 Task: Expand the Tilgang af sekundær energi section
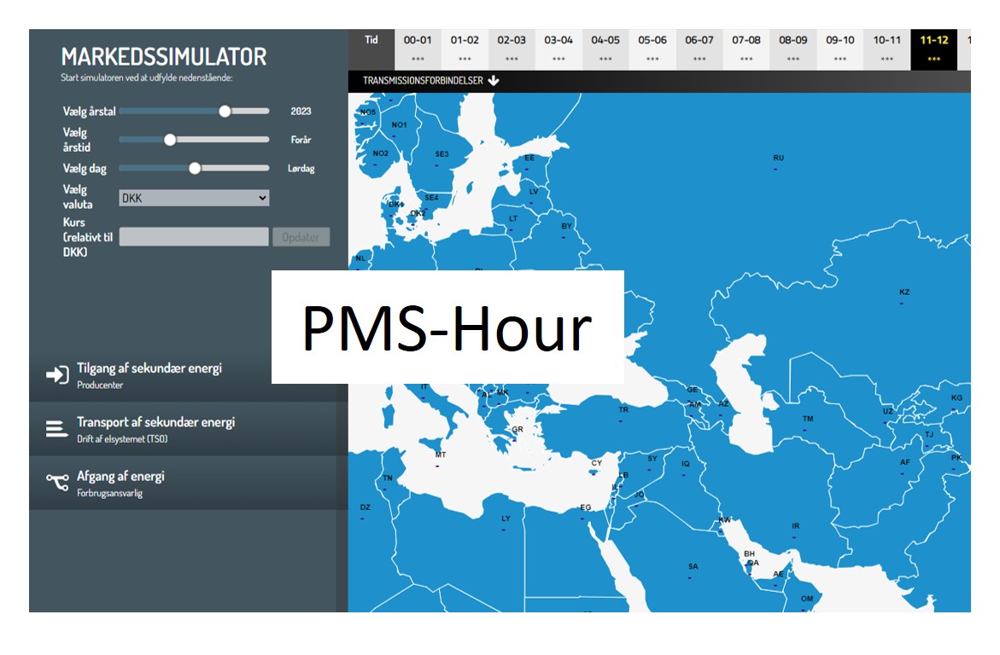[x=149, y=368]
